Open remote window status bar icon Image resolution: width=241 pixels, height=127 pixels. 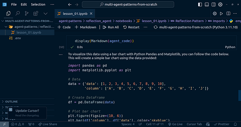(x=4, y=124)
